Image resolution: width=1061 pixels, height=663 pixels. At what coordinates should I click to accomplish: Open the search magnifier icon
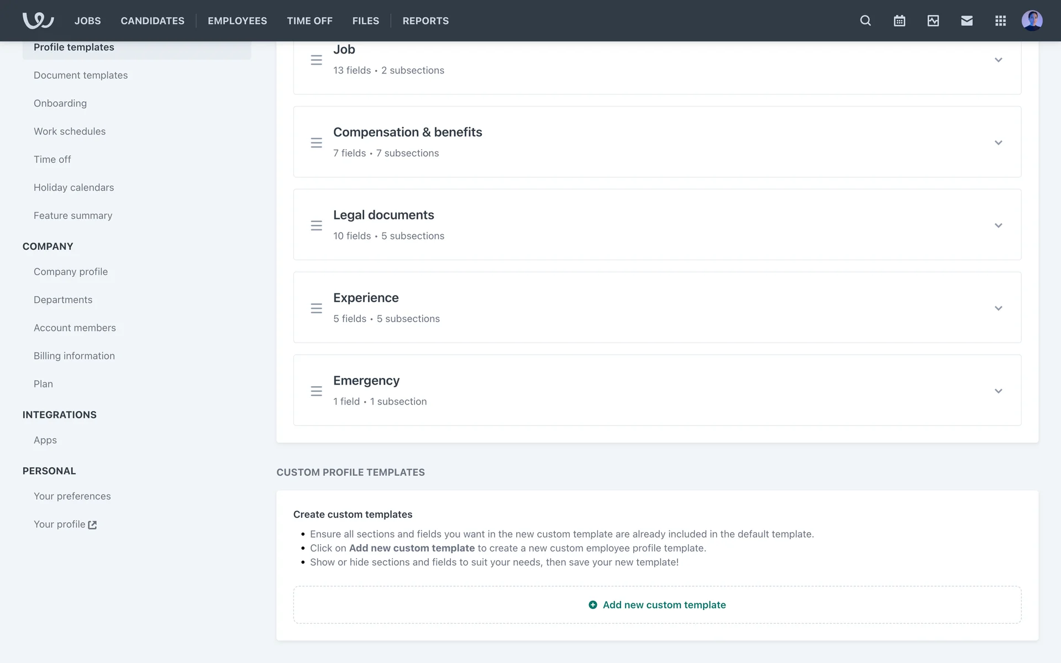[865, 20]
